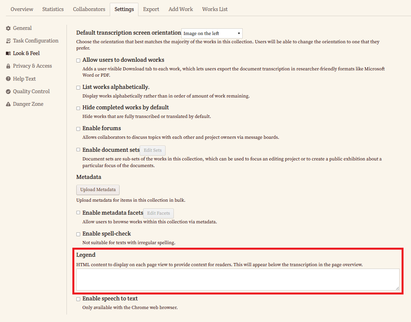Tick the Enable spell-check checkbox
The image size is (411, 322).
coord(79,234)
